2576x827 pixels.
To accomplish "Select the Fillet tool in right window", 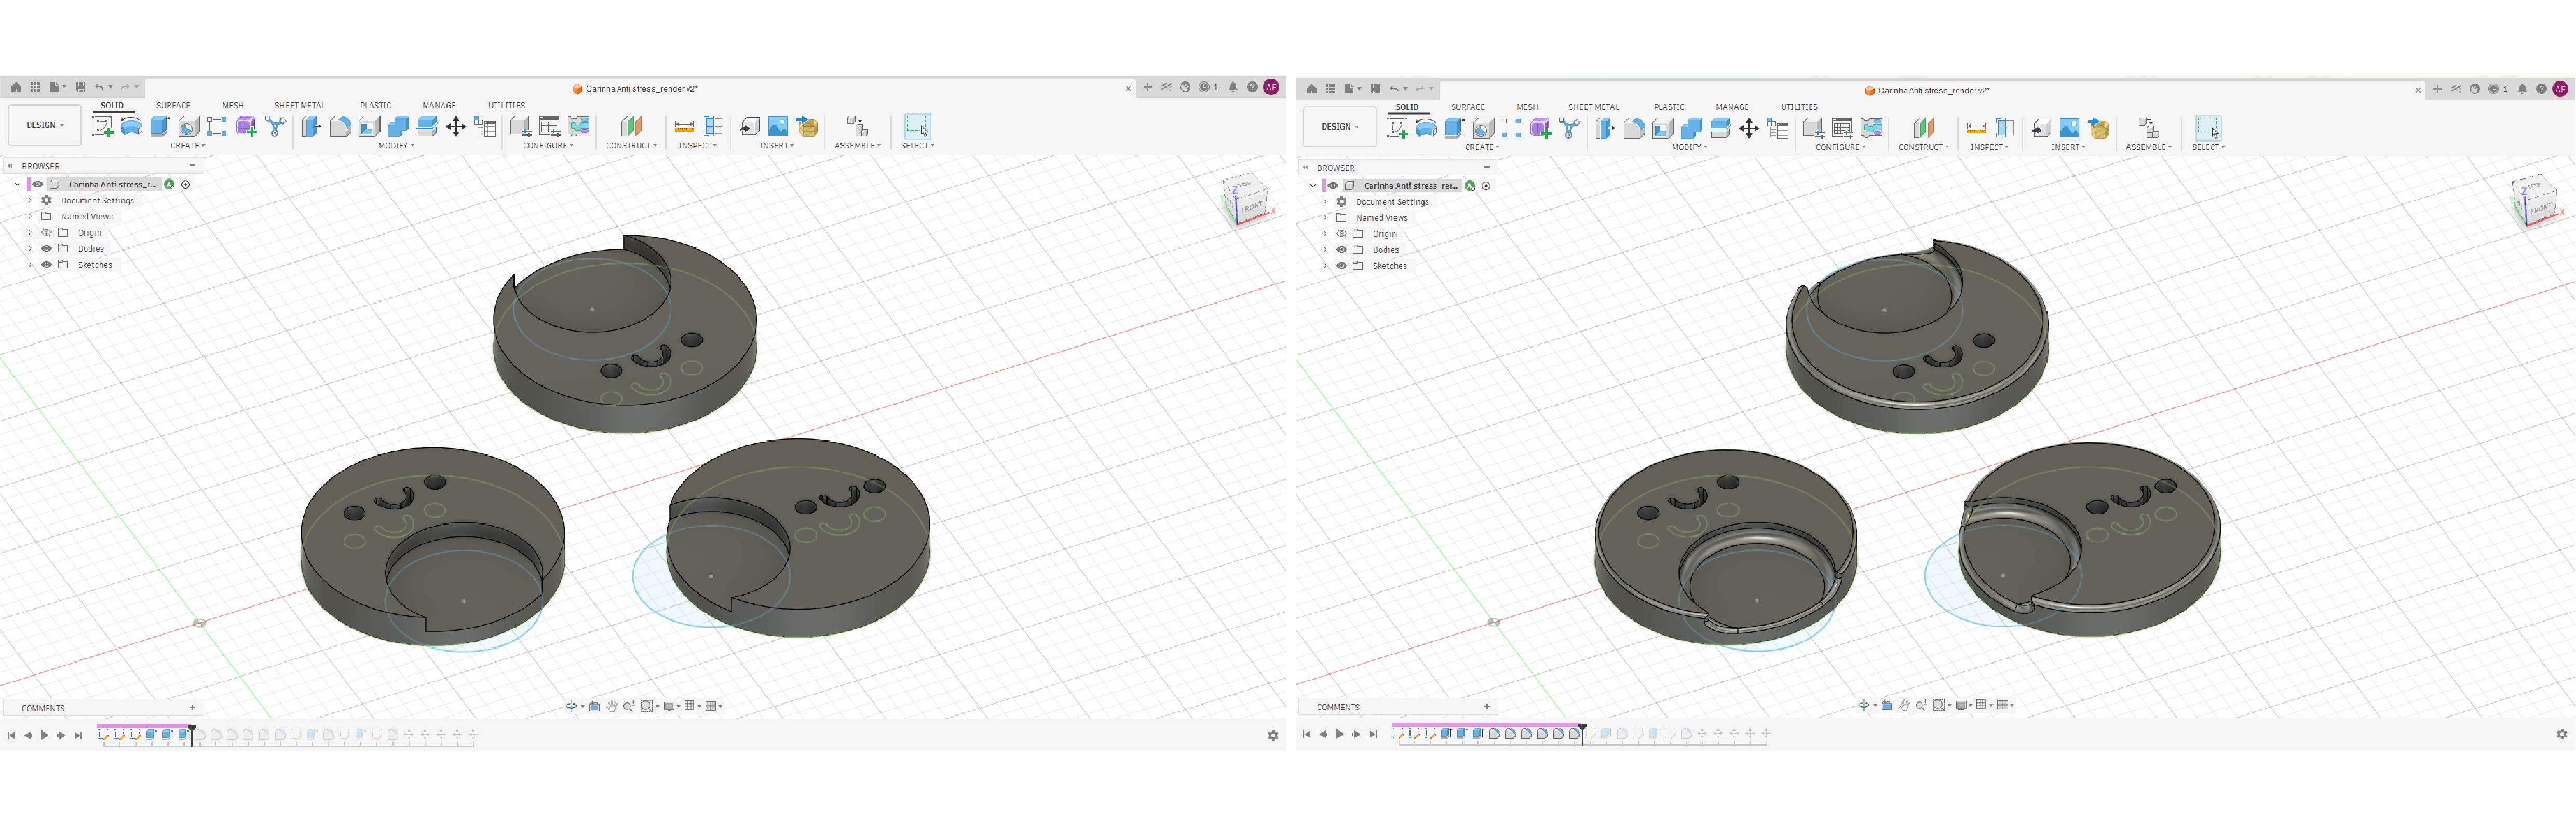I will (x=1634, y=128).
